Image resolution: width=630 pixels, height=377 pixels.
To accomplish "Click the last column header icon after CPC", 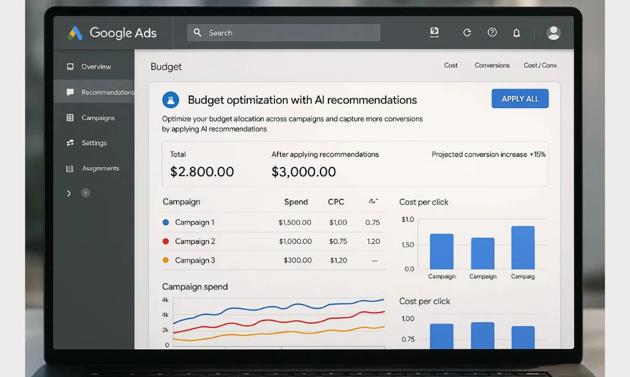I will [x=373, y=201].
